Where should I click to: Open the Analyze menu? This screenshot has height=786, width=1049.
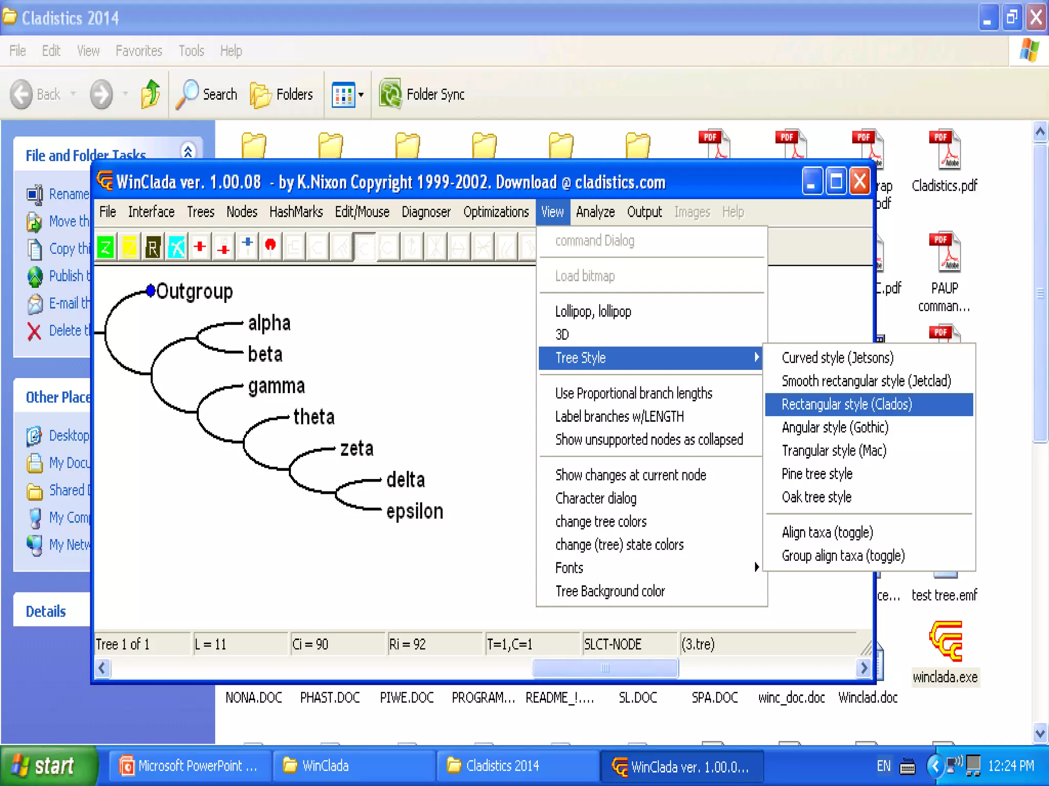click(595, 212)
